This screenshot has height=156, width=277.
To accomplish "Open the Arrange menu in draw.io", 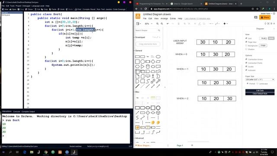I will point(164,19).
